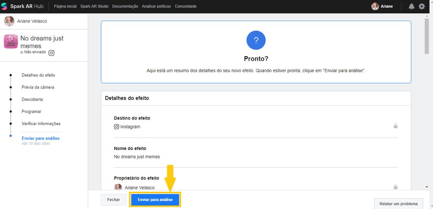Open the Página inicial menu item
The height and width of the screenshot is (209, 433).
pyautogui.click(x=66, y=6)
